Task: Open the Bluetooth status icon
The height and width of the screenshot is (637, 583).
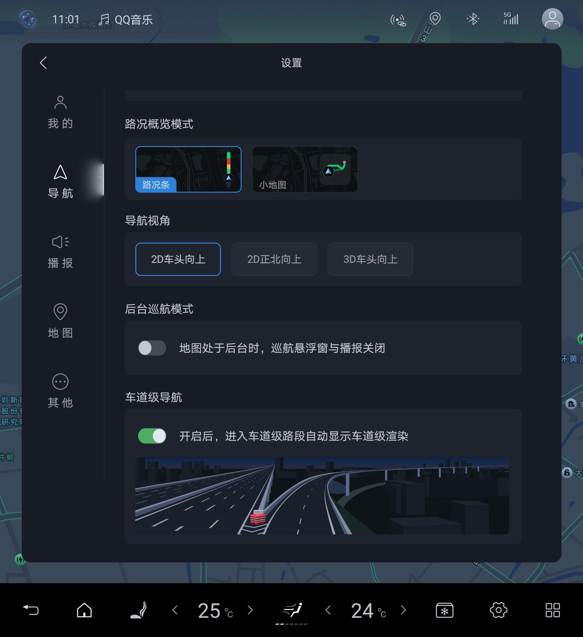Action: tap(473, 19)
